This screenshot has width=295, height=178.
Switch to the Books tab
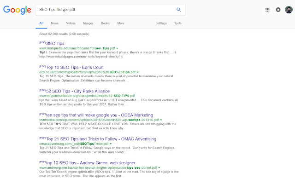(x=105, y=23)
